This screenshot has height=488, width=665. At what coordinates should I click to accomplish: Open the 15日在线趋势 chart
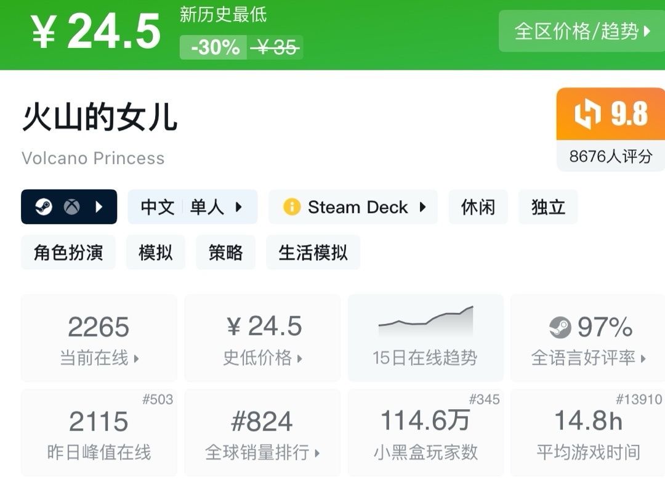pos(425,338)
